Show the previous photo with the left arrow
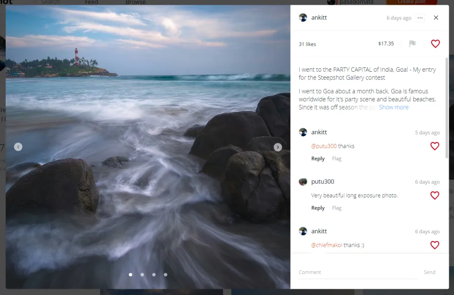The width and height of the screenshot is (454, 295). tap(18, 147)
